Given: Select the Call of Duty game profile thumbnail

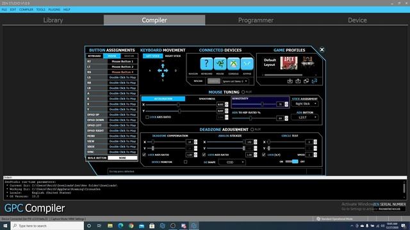Looking at the screenshot, I should click(x=307, y=62).
